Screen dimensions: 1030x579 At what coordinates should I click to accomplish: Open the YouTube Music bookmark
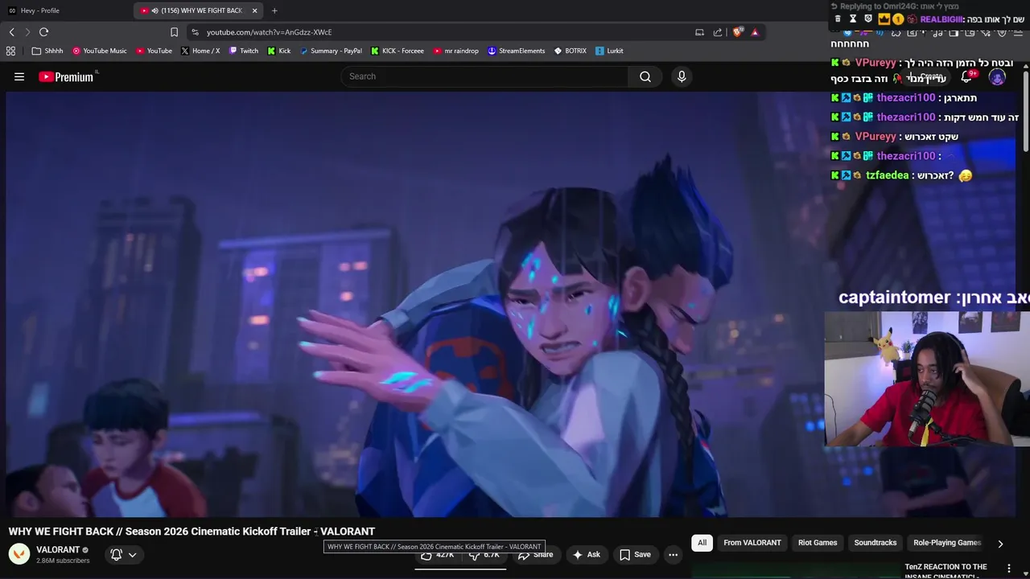coord(100,51)
